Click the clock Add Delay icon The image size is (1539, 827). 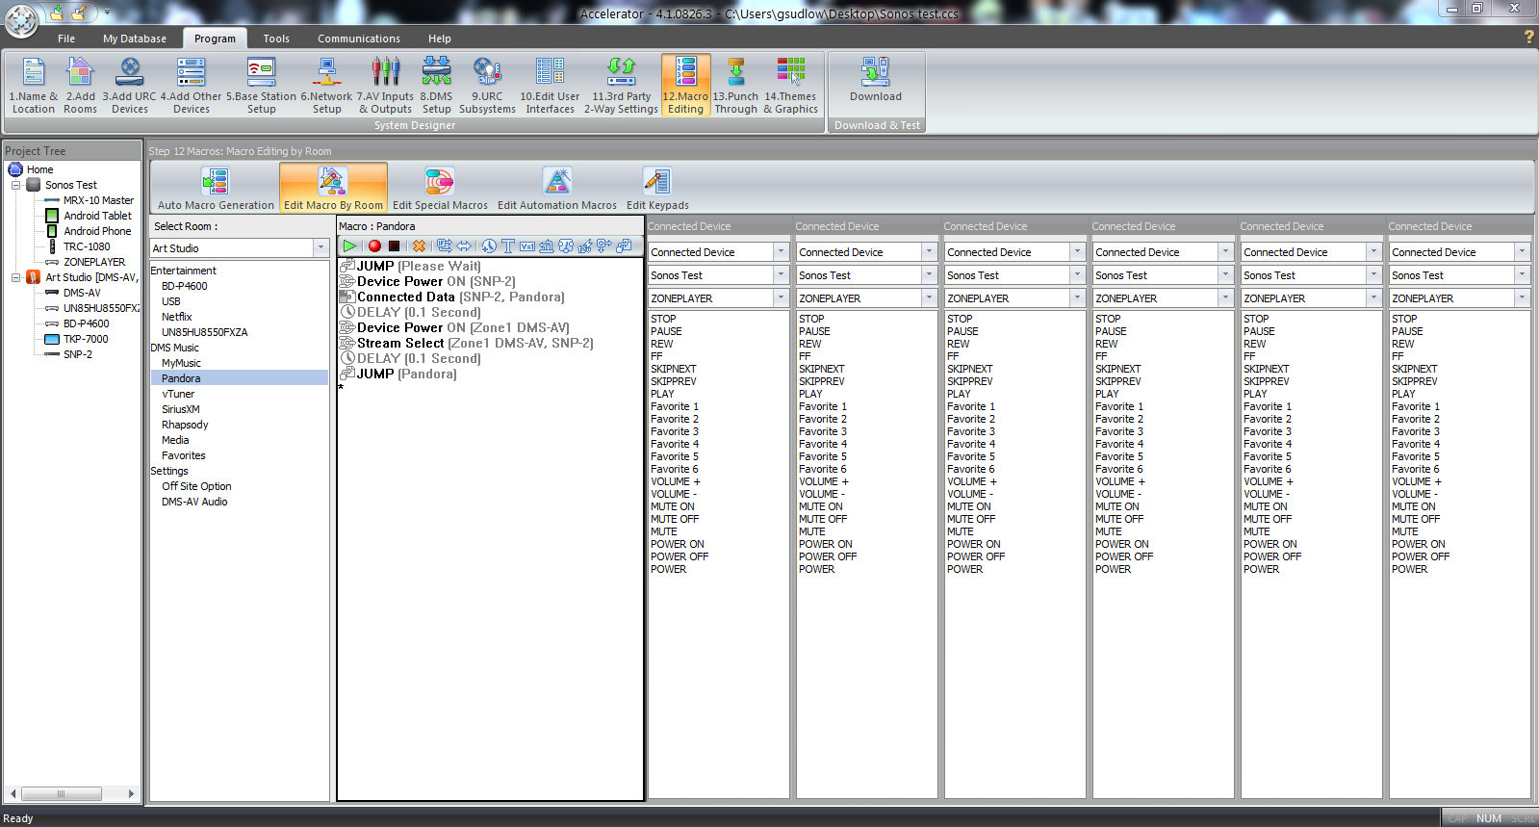(489, 246)
